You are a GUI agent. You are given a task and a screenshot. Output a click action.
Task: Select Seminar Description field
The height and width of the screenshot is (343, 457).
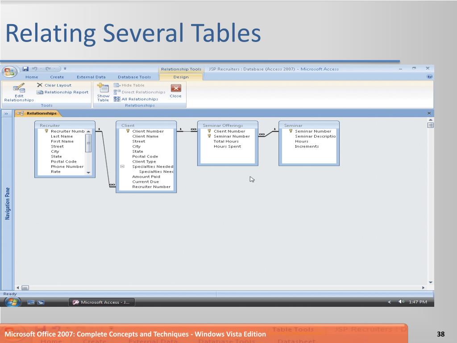tap(315, 136)
